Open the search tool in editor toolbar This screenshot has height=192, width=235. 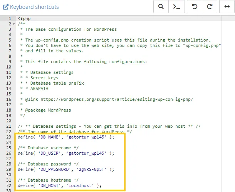coord(161,7)
